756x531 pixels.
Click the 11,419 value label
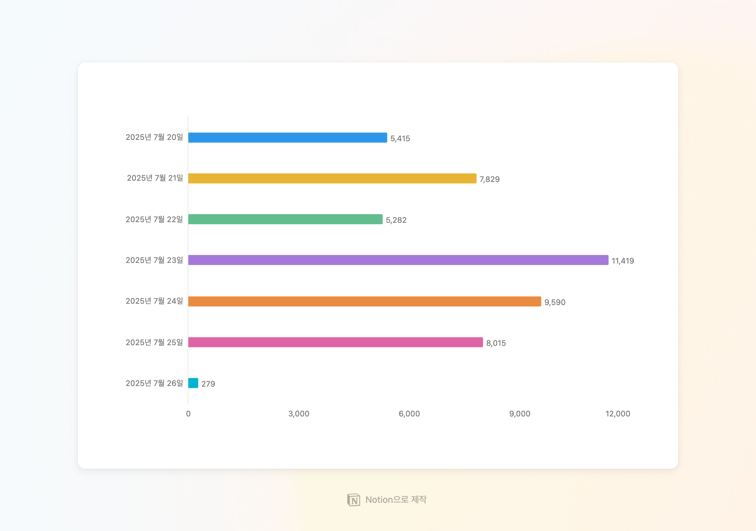pos(623,261)
